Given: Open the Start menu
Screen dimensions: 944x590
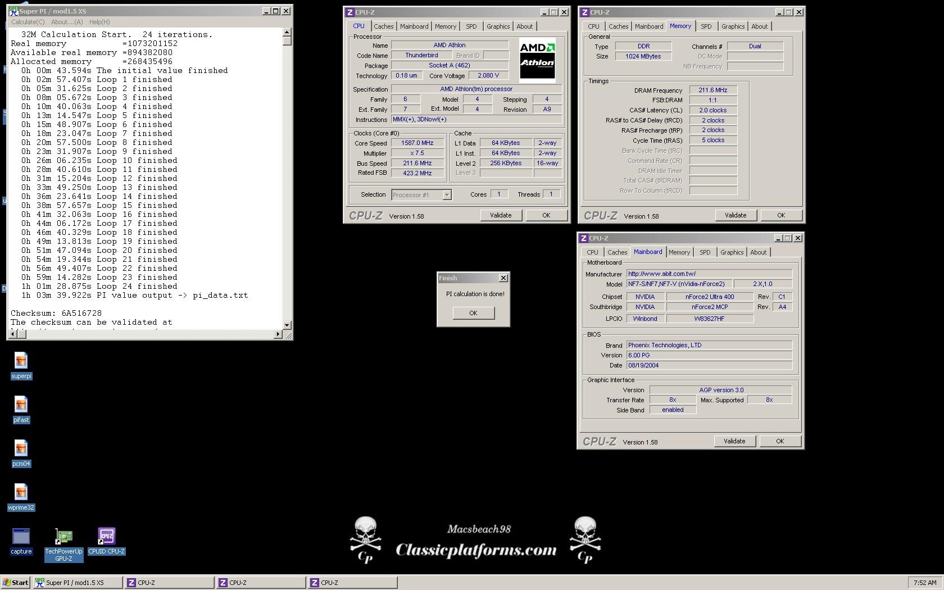Looking at the screenshot, I should coord(16,583).
